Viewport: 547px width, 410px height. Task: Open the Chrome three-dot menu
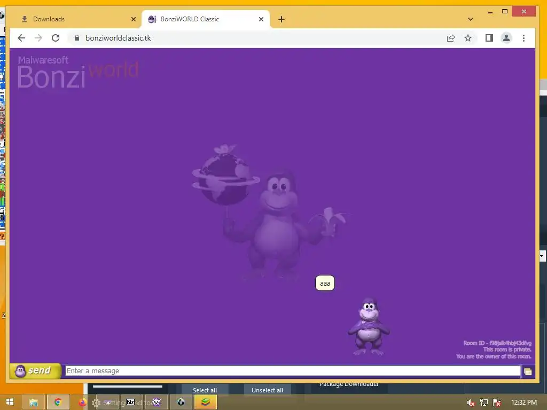click(x=523, y=38)
